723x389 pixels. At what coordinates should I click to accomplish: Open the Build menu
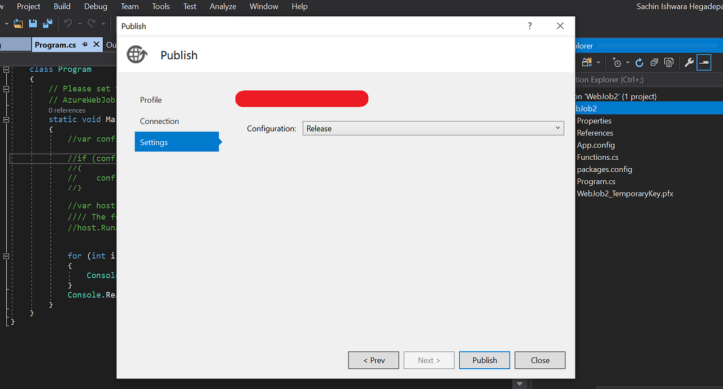62,6
